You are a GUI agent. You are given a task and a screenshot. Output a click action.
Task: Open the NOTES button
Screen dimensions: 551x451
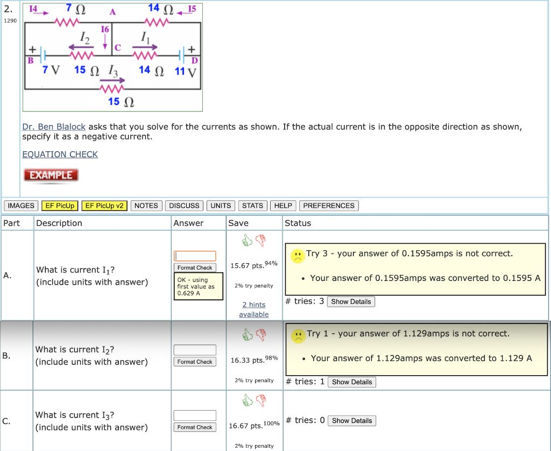[x=146, y=206]
